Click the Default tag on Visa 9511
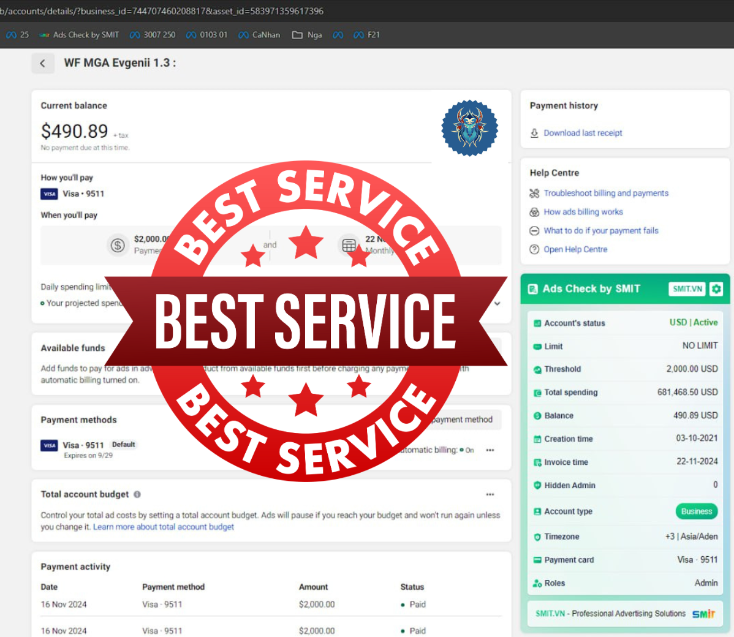Screen dimensions: 734x637 [124, 445]
